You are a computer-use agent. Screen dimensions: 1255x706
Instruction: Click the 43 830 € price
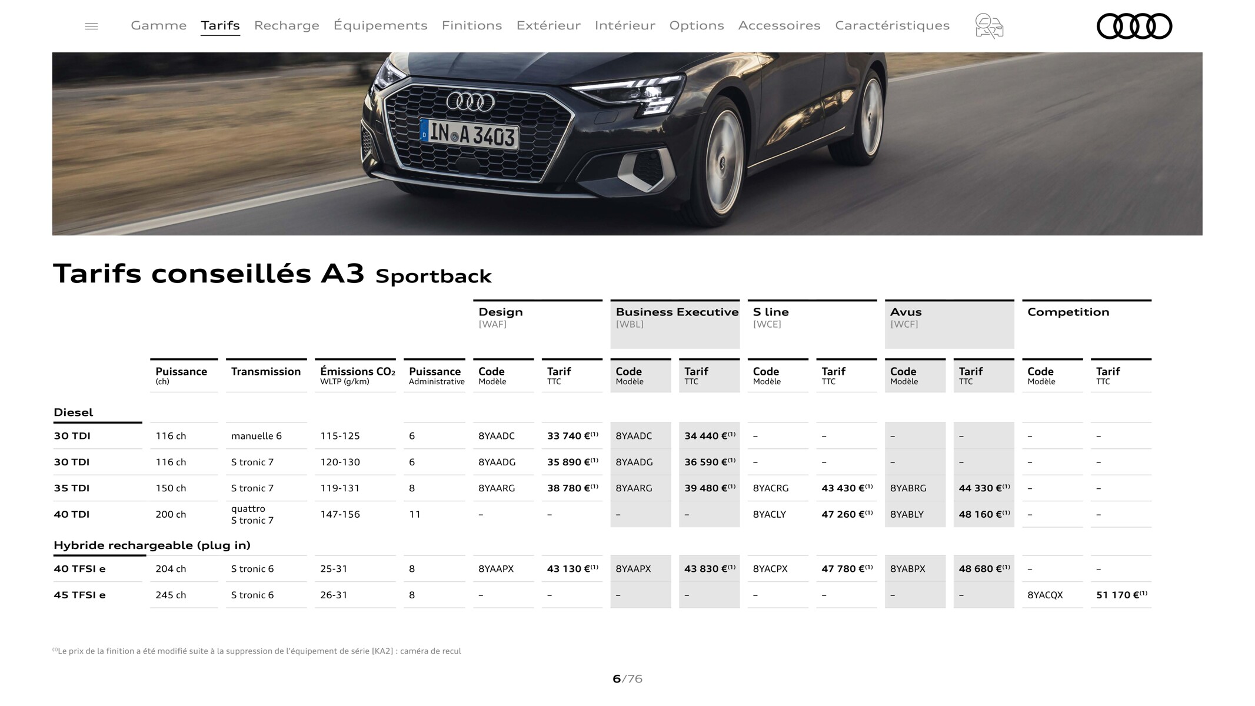pyautogui.click(x=710, y=569)
